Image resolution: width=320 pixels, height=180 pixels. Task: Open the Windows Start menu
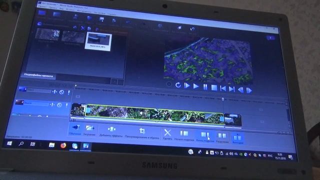(9, 143)
